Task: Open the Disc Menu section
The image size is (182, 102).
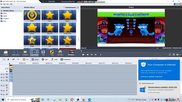Action: [60, 53]
